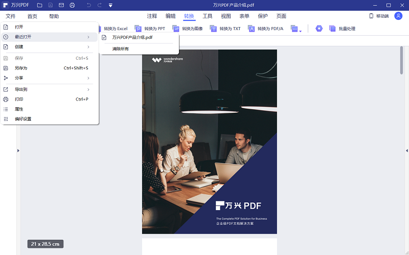Switch to the 注释 tab
The image size is (409, 255).
click(152, 16)
